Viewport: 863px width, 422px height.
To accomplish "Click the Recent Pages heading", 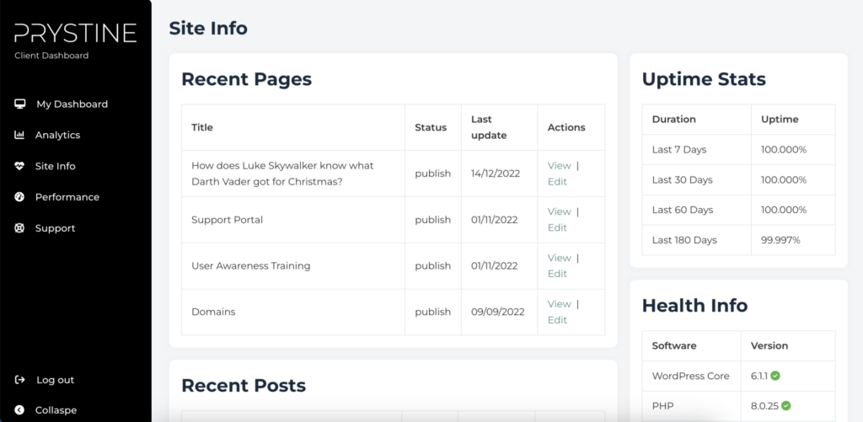I will 247,79.
